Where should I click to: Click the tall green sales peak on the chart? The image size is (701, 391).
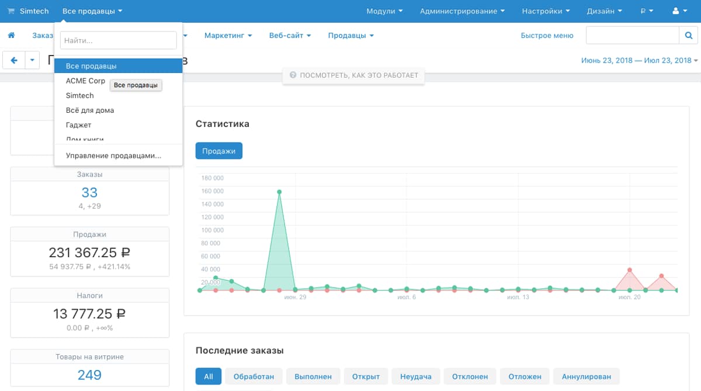click(x=279, y=191)
